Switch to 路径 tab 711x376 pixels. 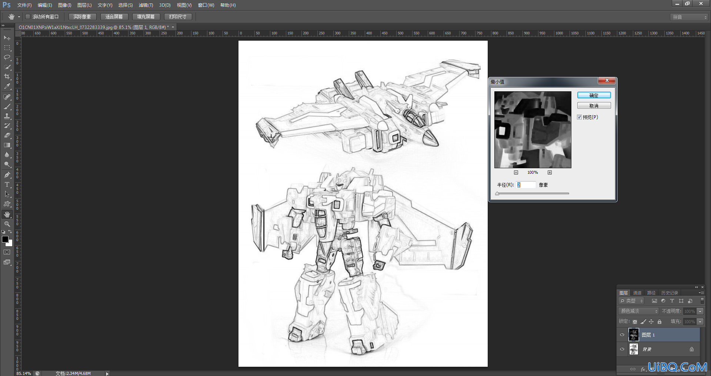651,293
